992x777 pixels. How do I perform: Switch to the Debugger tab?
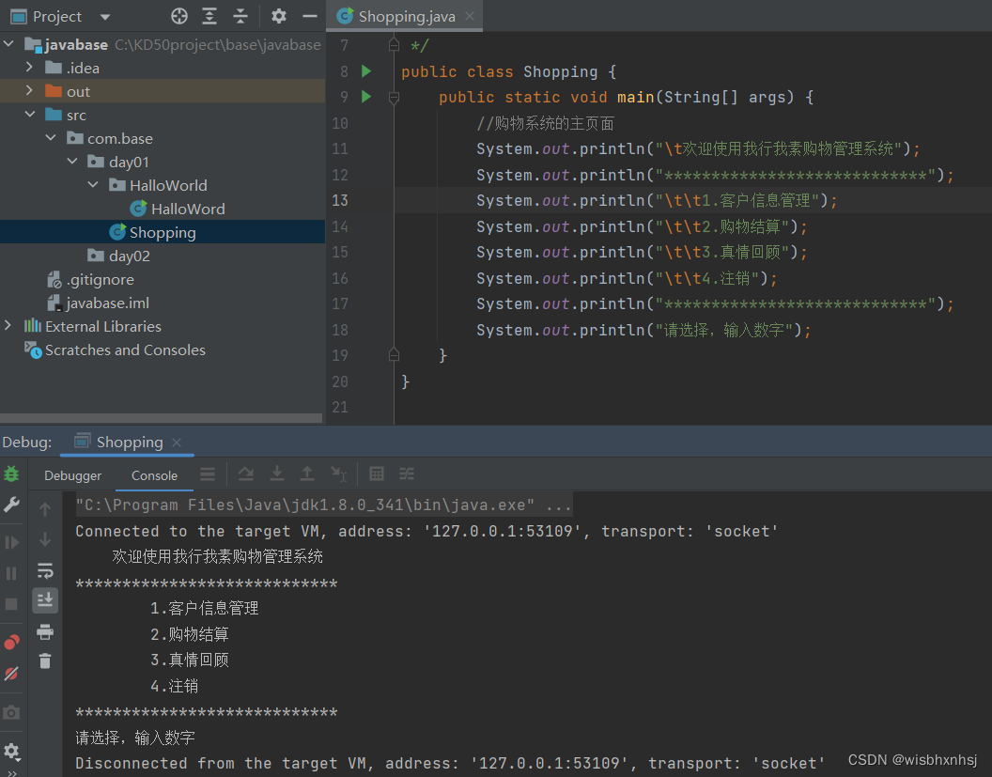72,475
